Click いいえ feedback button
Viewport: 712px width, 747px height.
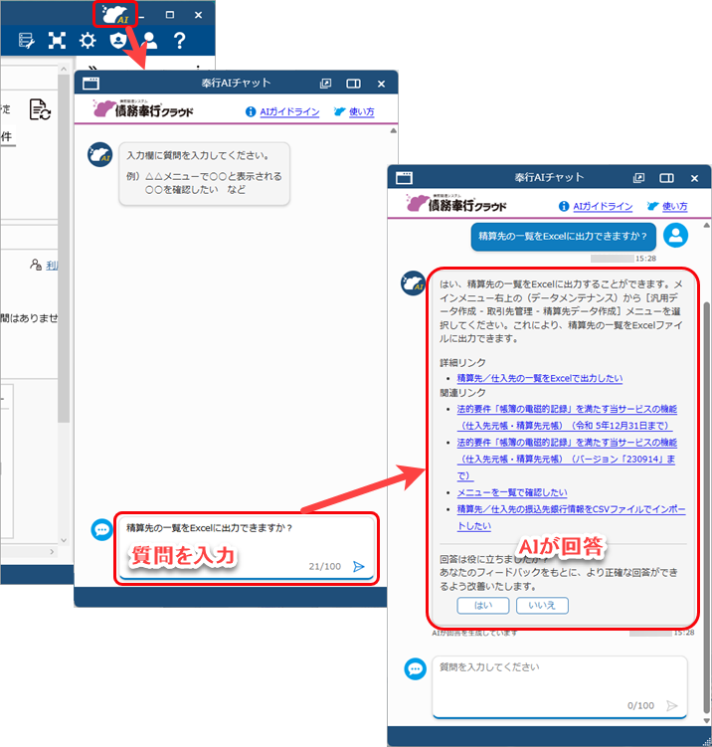tap(542, 605)
